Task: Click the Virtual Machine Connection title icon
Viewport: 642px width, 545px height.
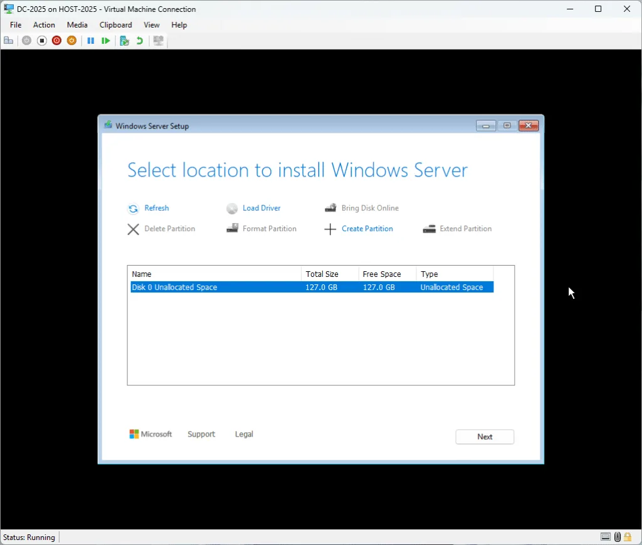Action: pos(9,9)
